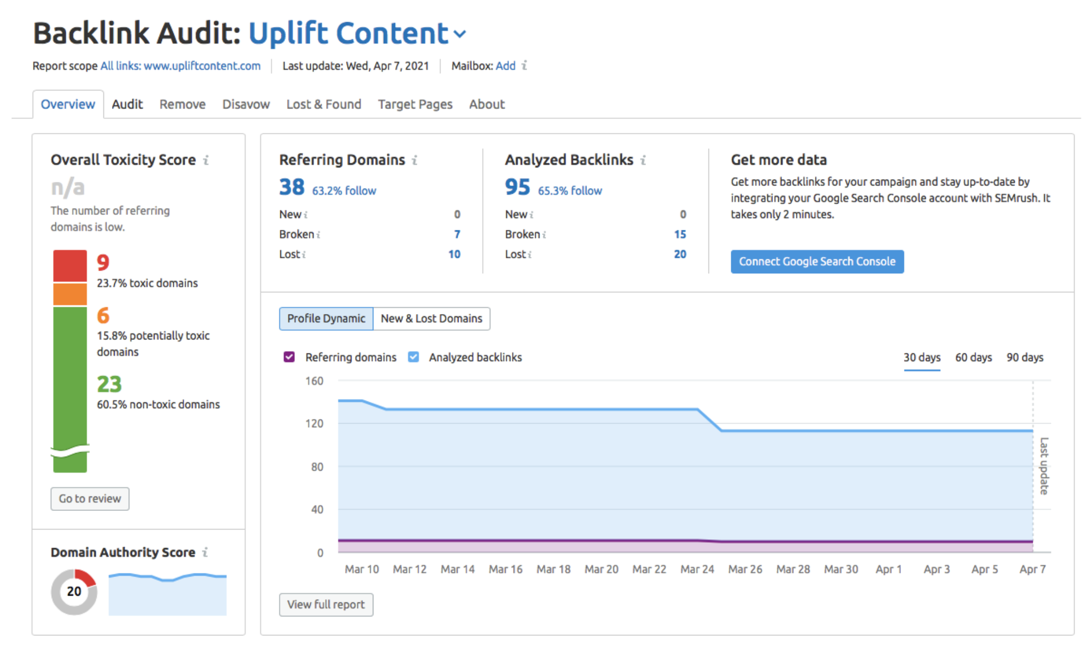The image size is (1086, 653).
Task: Click the 65.3% follow backlinks link
Action: point(570,191)
